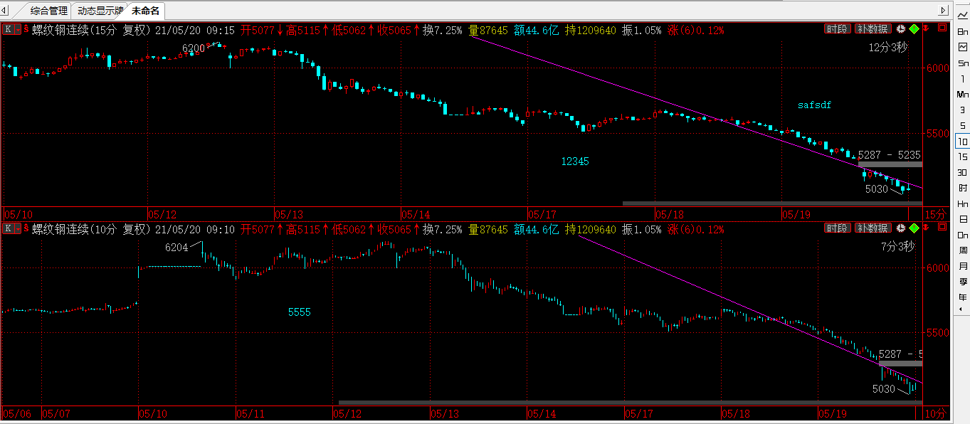Switch to hourly 时 period in sidebar
This screenshot has height=424, width=970.
click(x=962, y=188)
